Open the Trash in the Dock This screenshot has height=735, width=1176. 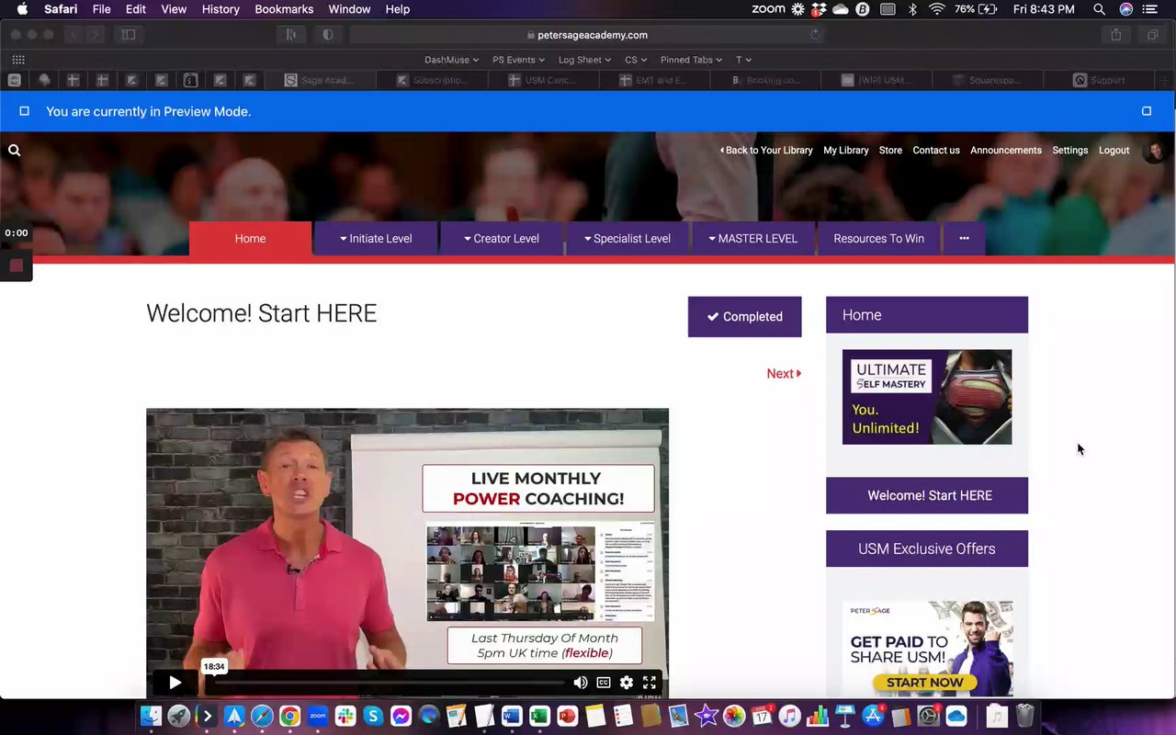click(1025, 716)
